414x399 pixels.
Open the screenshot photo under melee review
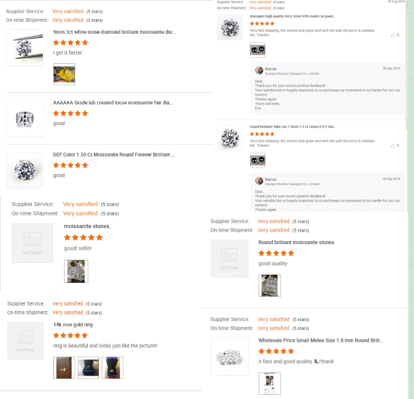[x=270, y=383]
